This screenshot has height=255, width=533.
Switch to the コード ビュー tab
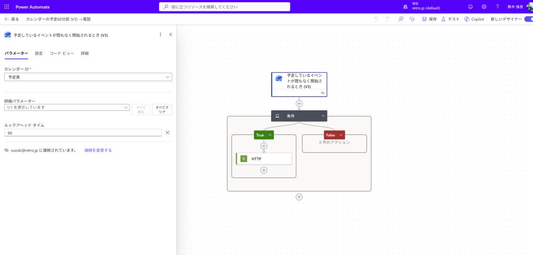[x=61, y=54]
